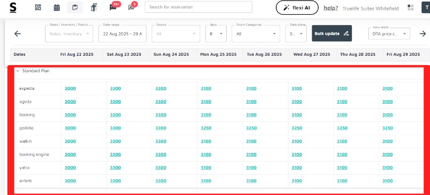
Task: Open airbnb rate 3100 for Fri Aug 29
Action: click(387, 181)
